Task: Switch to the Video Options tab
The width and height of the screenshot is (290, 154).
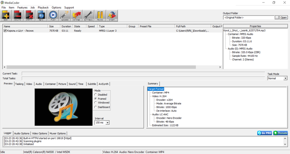Action: pyautogui.click(x=40, y=133)
